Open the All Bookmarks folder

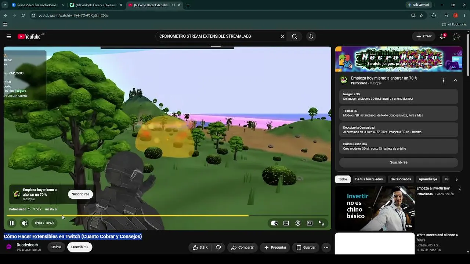[454, 25]
